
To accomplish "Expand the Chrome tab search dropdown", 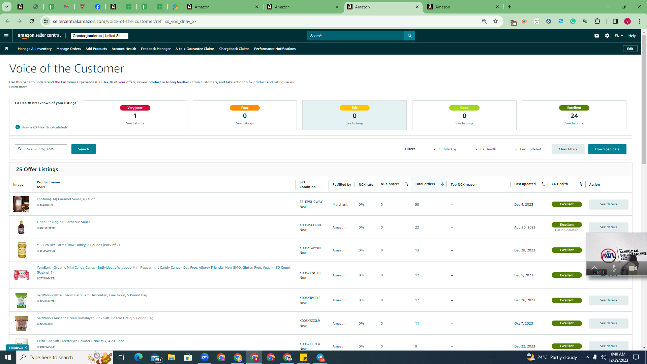I will pyautogui.click(x=6, y=7).
